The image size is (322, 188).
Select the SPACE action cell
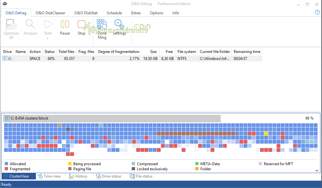click(35, 59)
